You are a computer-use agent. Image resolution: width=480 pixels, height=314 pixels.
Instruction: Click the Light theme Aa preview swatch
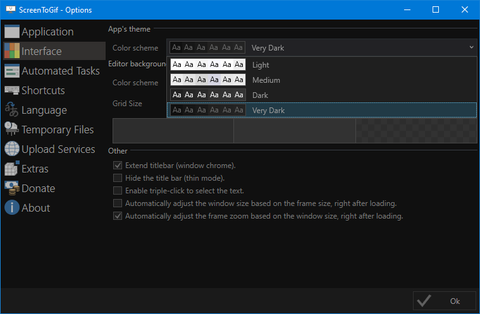click(x=208, y=64)
